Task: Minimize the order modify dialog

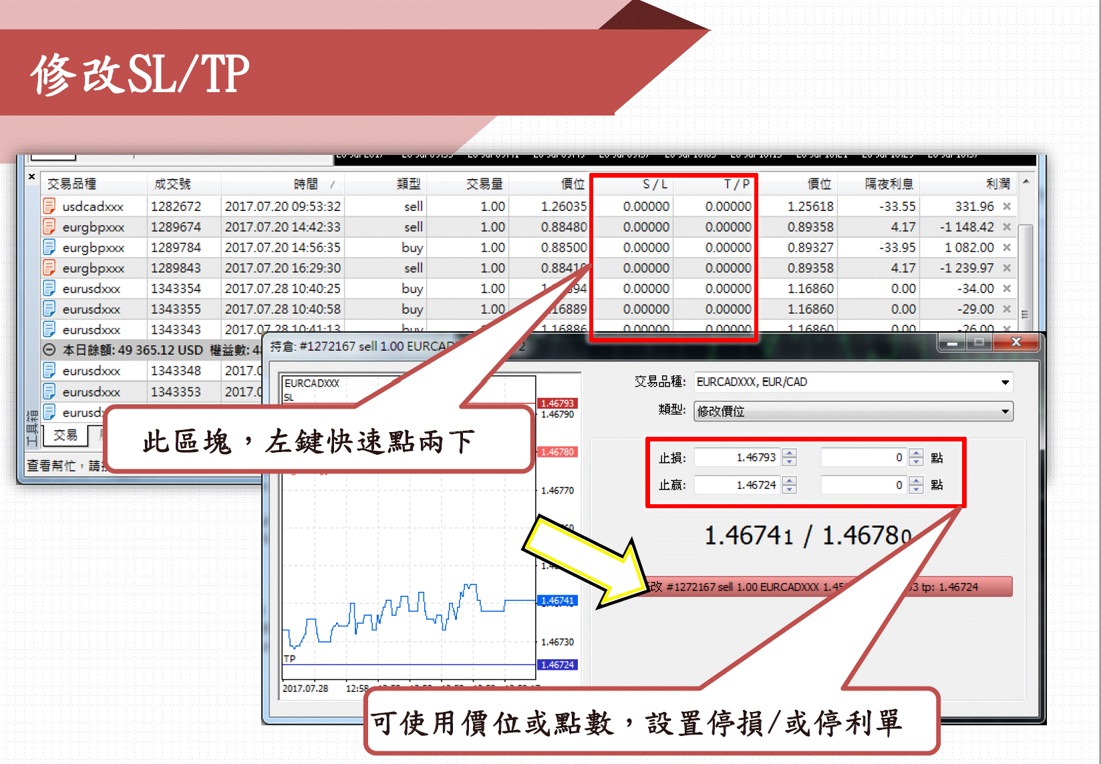Action: click(952, 343)
